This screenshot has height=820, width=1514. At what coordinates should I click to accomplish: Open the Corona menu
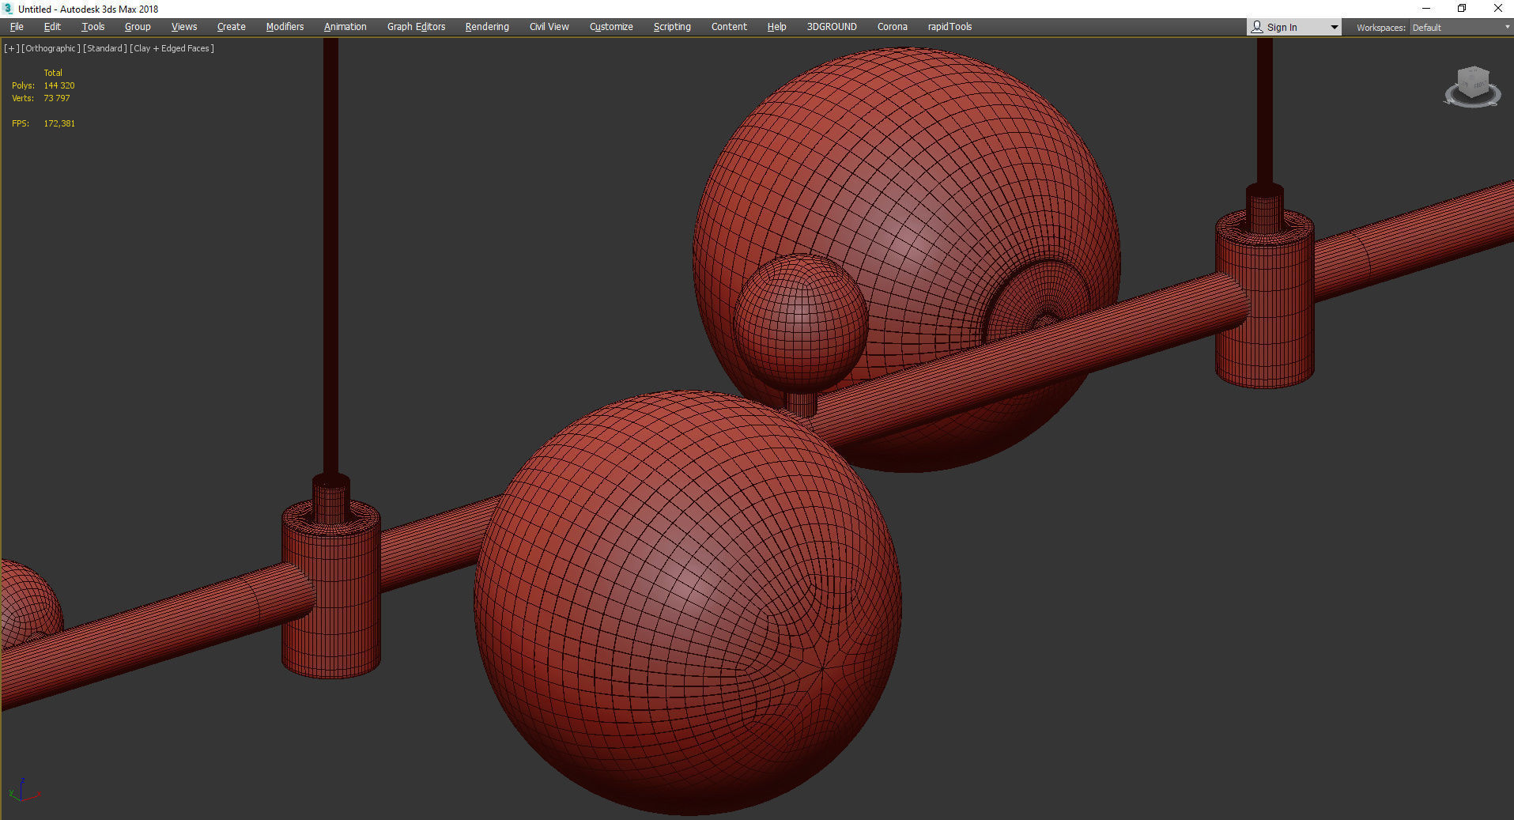(x=893, y=27)
